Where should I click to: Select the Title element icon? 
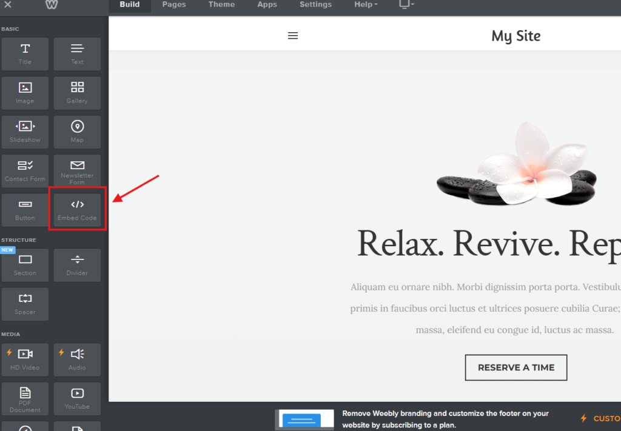click(x=25, y=54)
